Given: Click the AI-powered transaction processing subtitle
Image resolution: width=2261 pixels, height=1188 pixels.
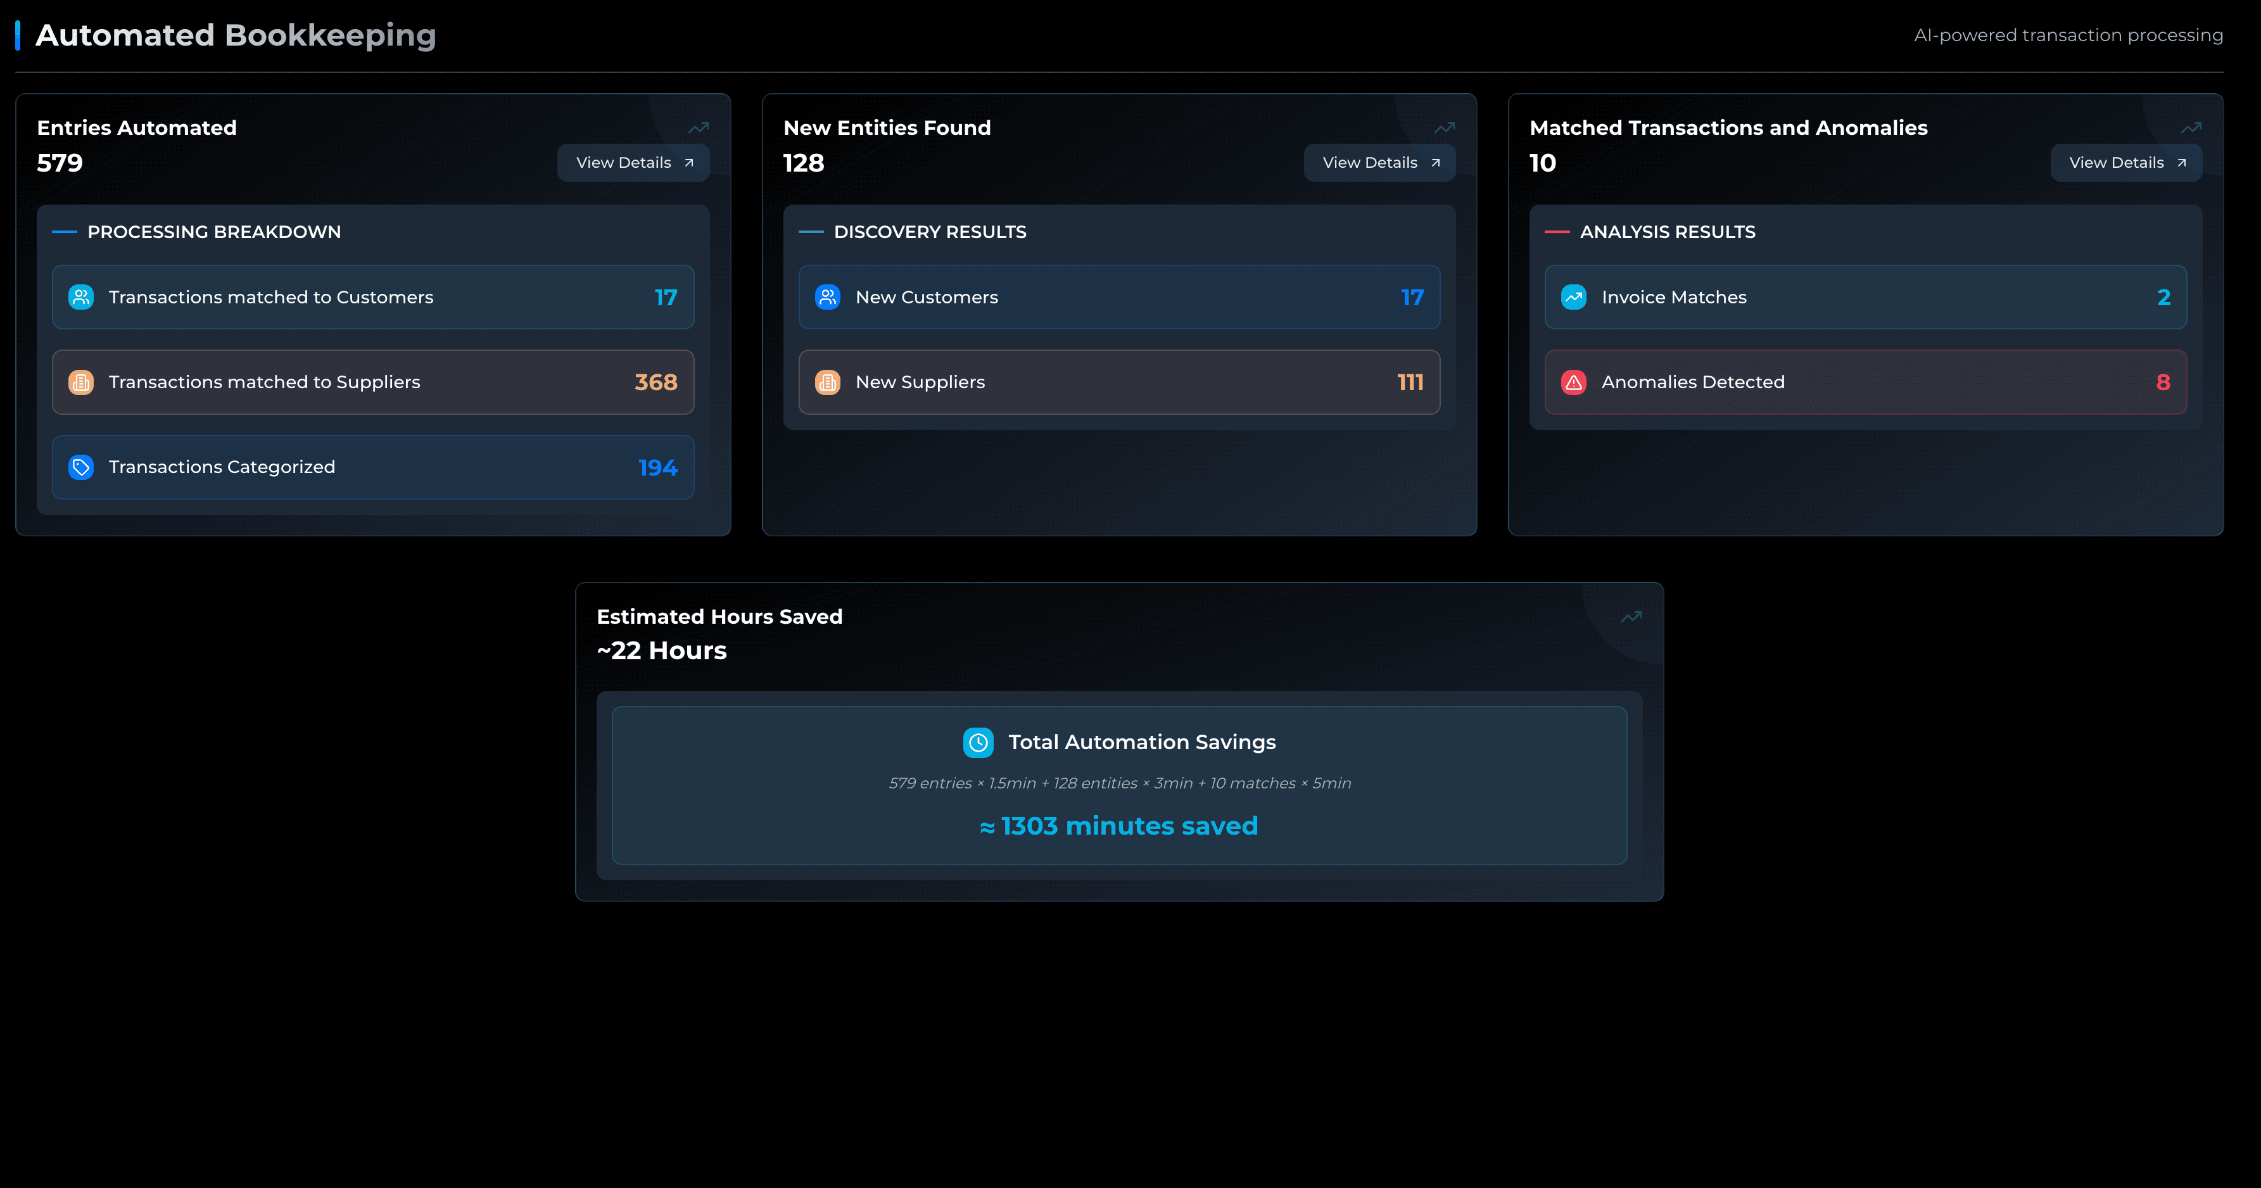Looking at the screenshot, I should tap(2068, 36).
